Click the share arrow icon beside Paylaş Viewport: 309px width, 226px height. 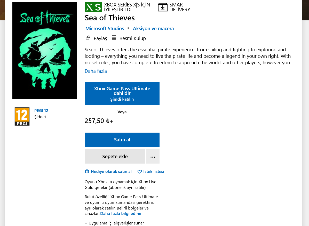point(88,38)
